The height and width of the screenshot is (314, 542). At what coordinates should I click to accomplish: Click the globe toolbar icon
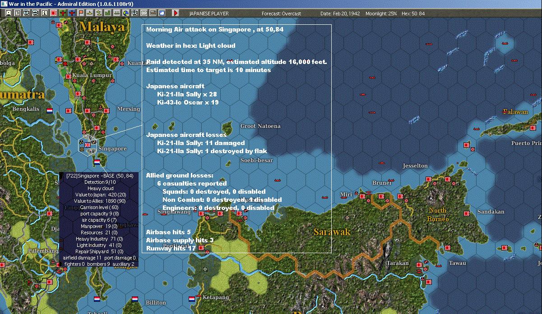(125, 13)
